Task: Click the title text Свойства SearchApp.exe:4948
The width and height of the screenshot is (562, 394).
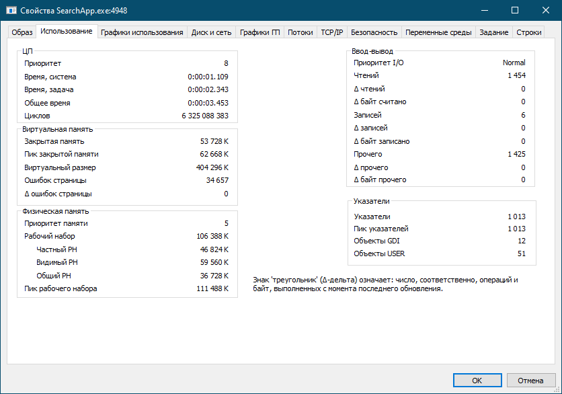Action: [x=73, y=10]
